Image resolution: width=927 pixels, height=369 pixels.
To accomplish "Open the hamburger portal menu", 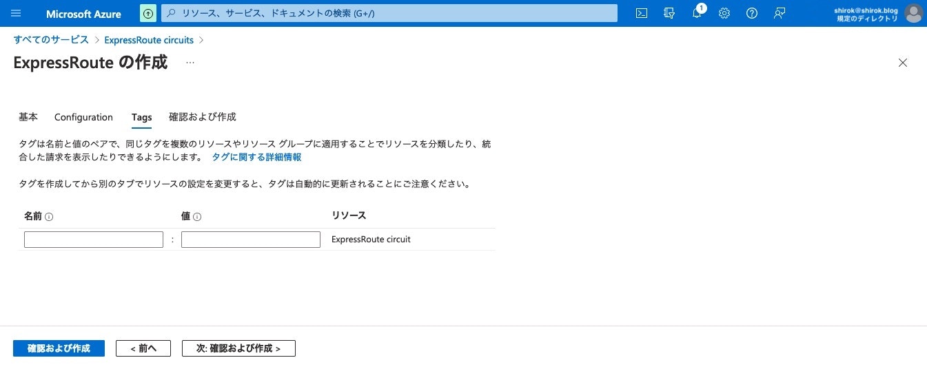I will pos(17,13).
